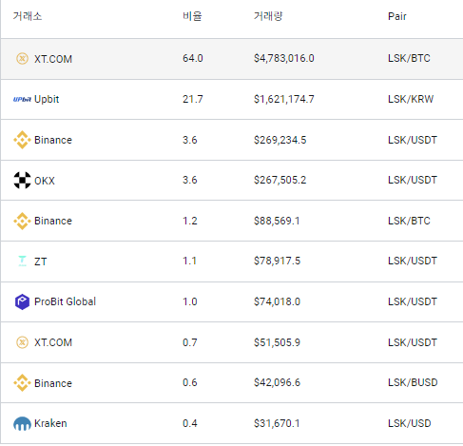Click the ZT exchange logo
The image size is (463, 446).
22,261
